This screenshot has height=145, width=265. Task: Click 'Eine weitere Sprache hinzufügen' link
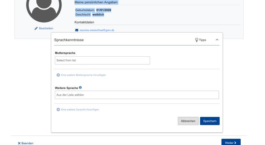80,110
